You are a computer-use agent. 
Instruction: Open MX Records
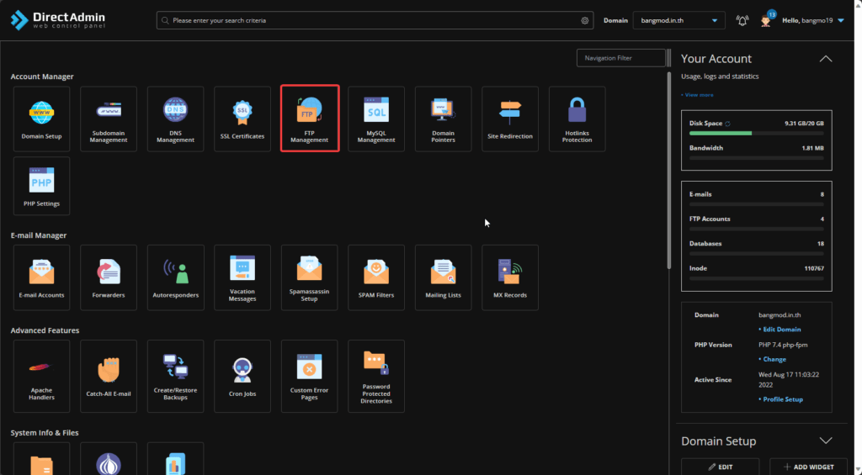509,277
